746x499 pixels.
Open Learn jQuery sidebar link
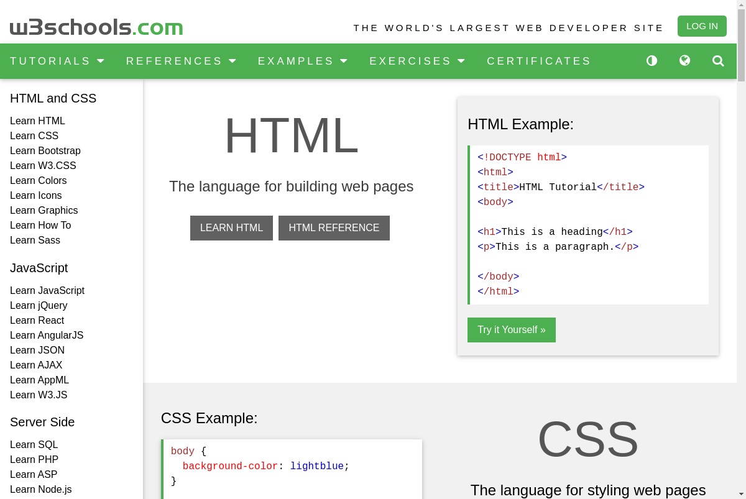point(39,306)
